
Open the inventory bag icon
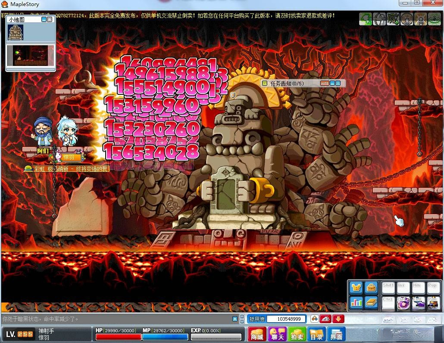point(371,288)
